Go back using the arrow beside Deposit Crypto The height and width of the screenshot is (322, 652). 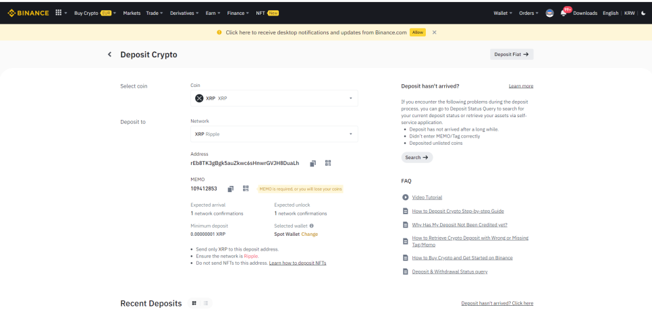pyautogui.click(x=110, y=55)
